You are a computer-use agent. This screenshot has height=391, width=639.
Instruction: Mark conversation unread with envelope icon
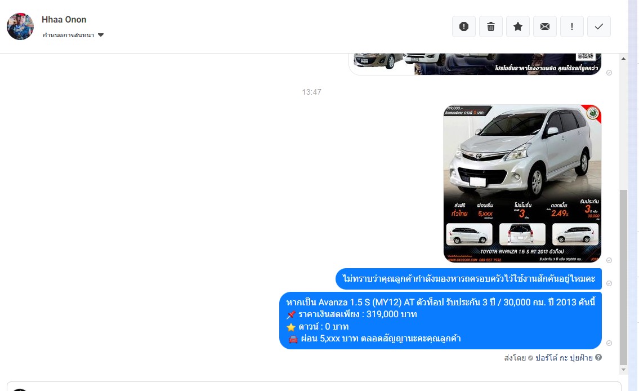coord(545,26)
